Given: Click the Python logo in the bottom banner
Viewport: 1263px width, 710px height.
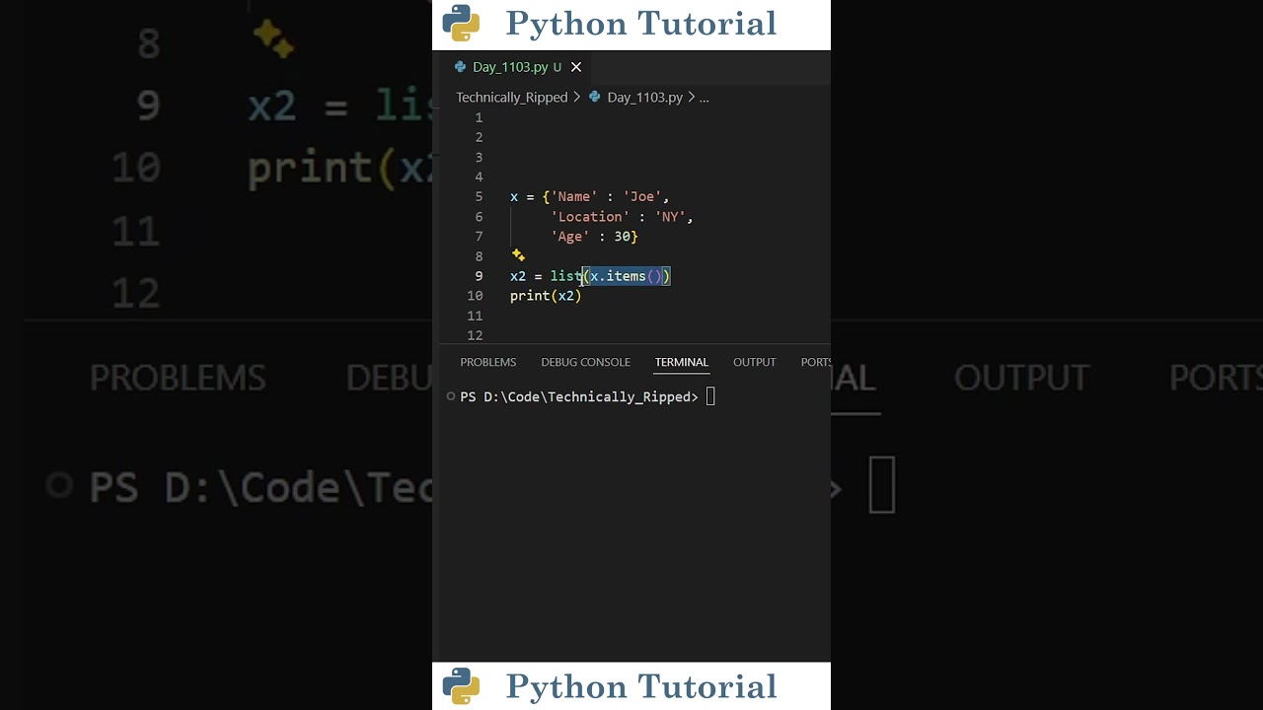Looking at the screenshot, I should pos(461,686).
